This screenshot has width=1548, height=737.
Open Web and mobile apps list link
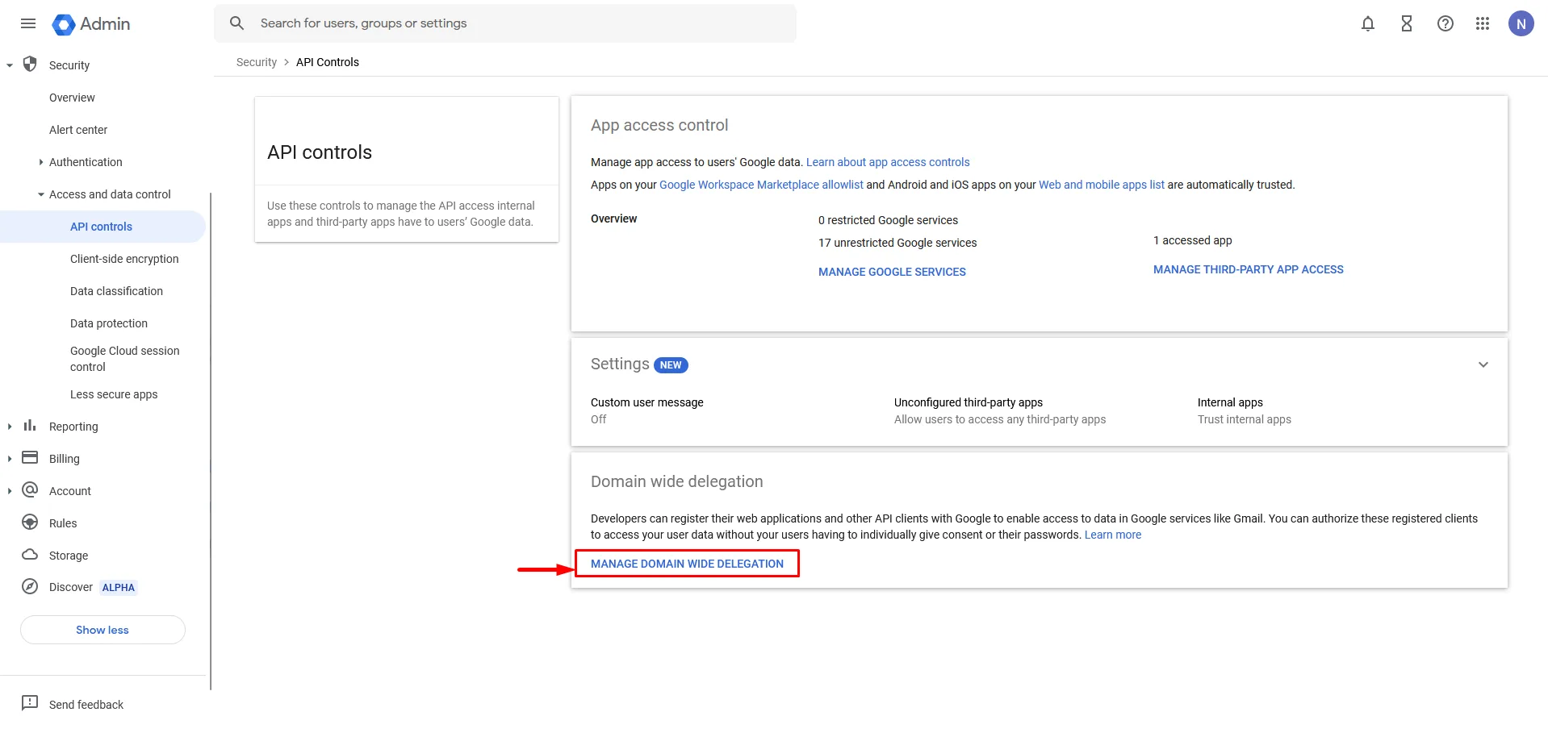tap(1102, 185)
